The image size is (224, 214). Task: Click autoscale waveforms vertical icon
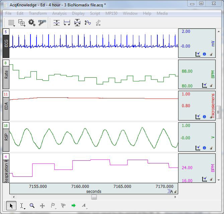click(x=57, y=23)
